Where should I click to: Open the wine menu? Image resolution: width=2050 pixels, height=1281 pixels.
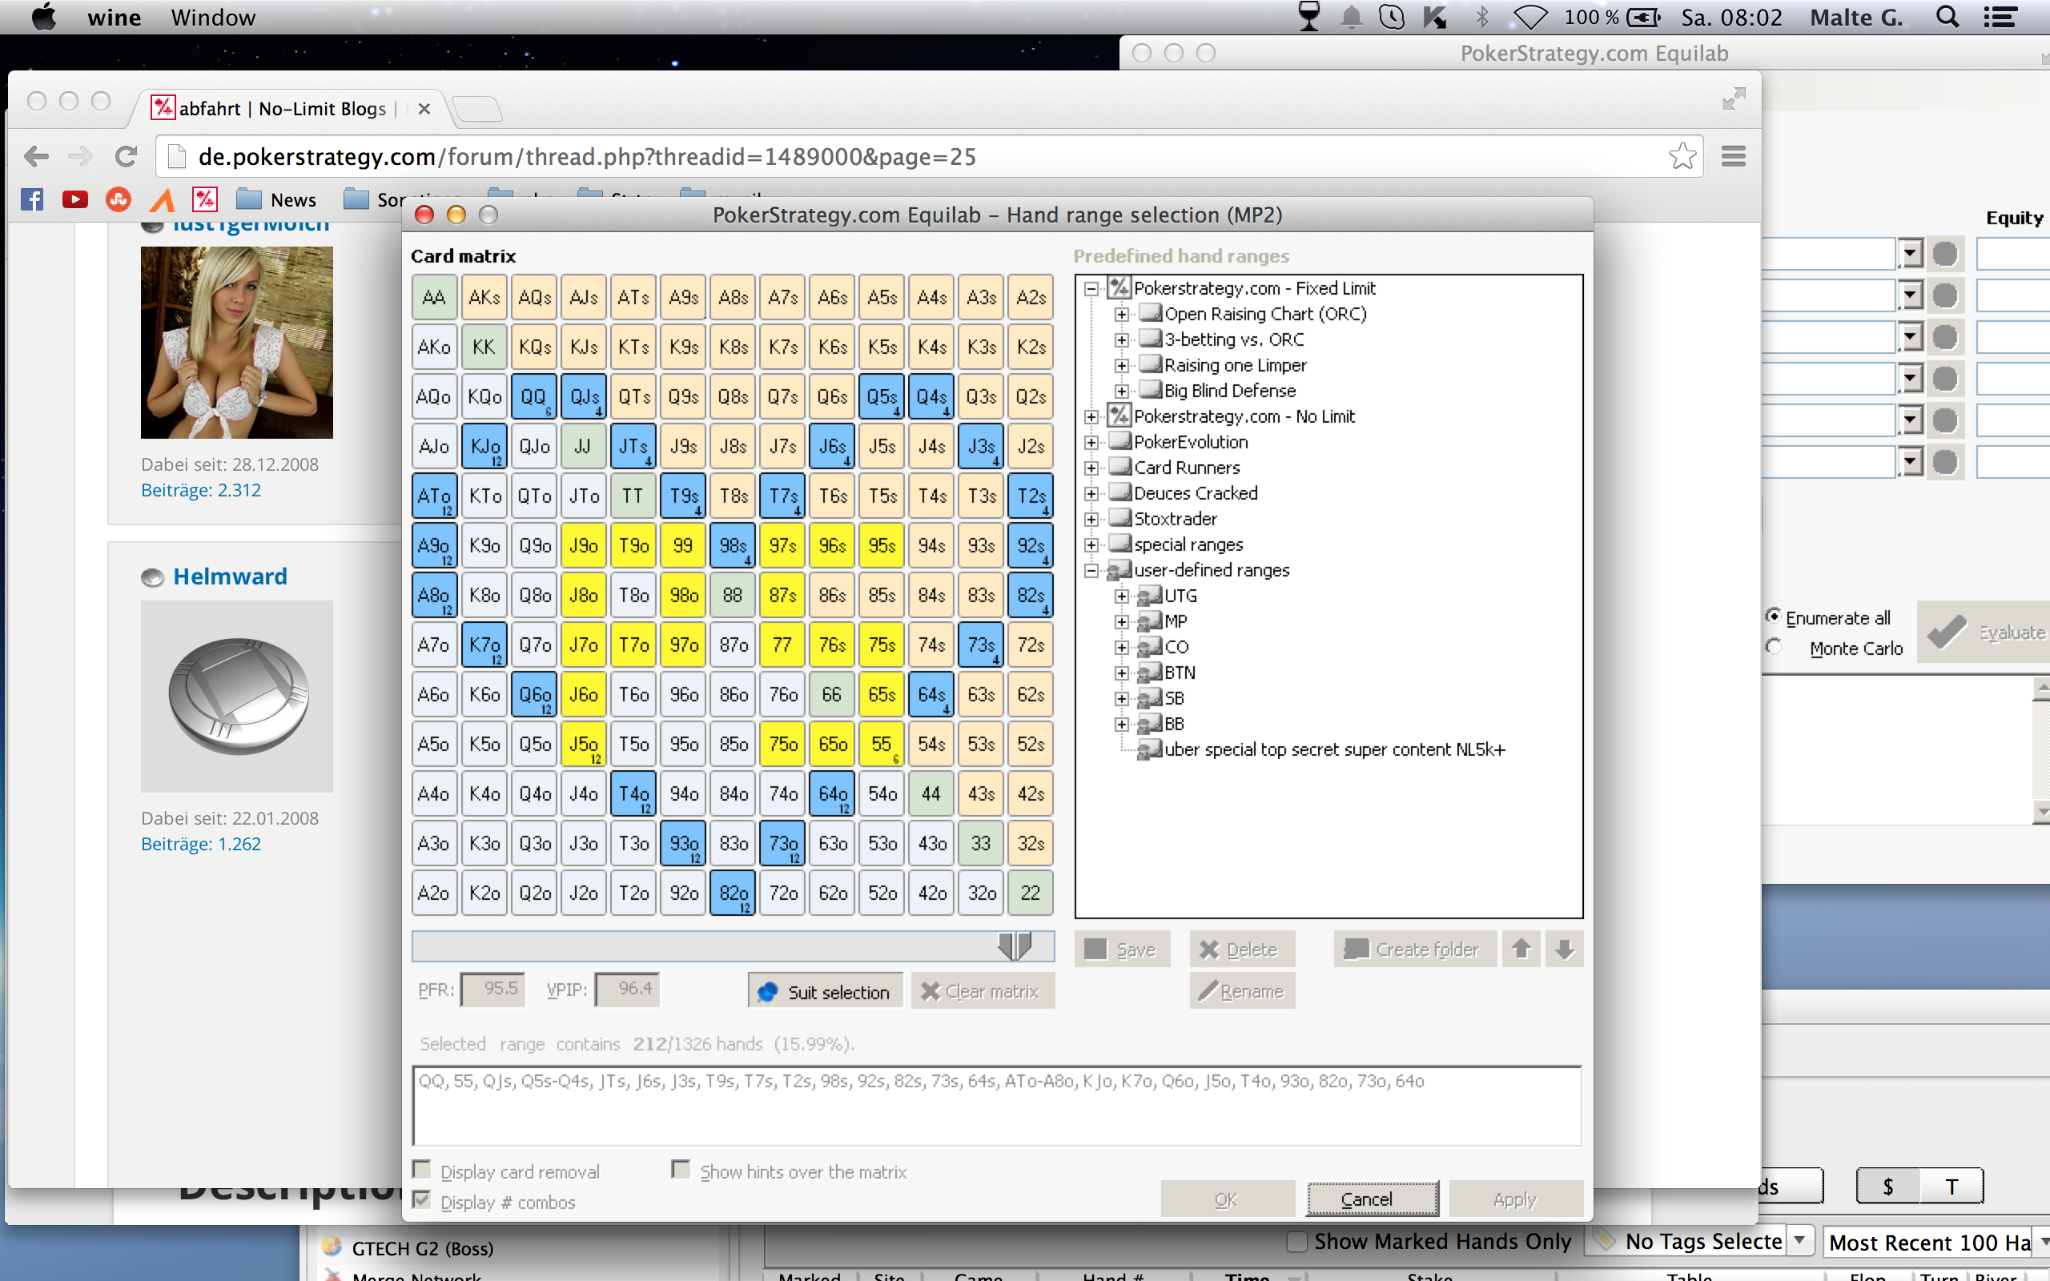click(114, 17)
